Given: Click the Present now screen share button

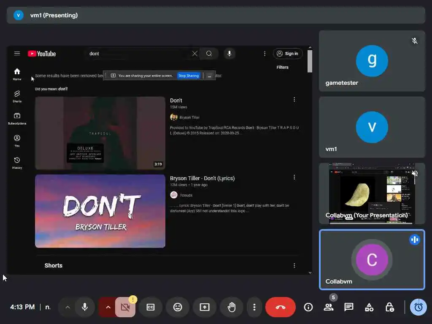Looking at the screenshot, I should click(205, 307).
